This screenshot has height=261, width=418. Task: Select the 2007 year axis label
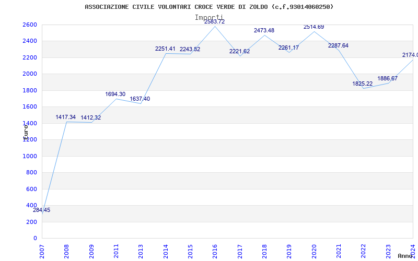[42, 250]
